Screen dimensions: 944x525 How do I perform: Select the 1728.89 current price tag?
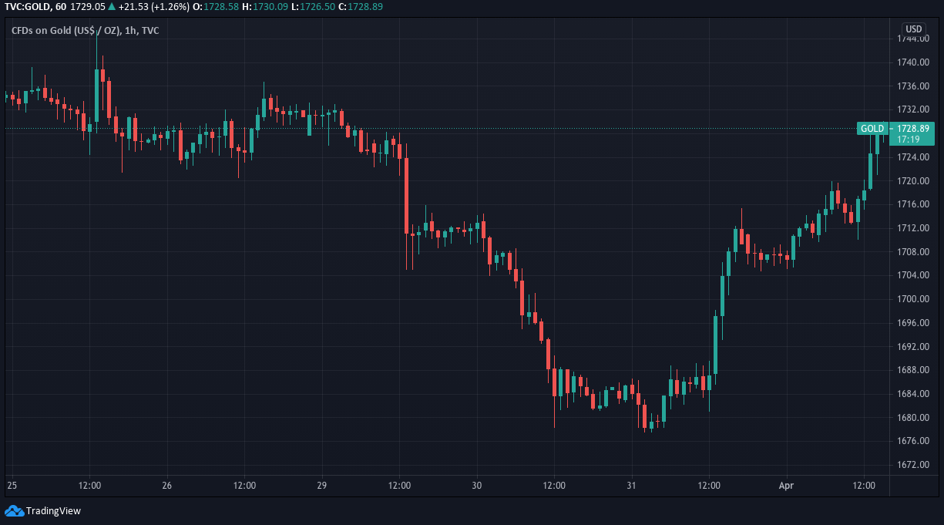(912, 128)
